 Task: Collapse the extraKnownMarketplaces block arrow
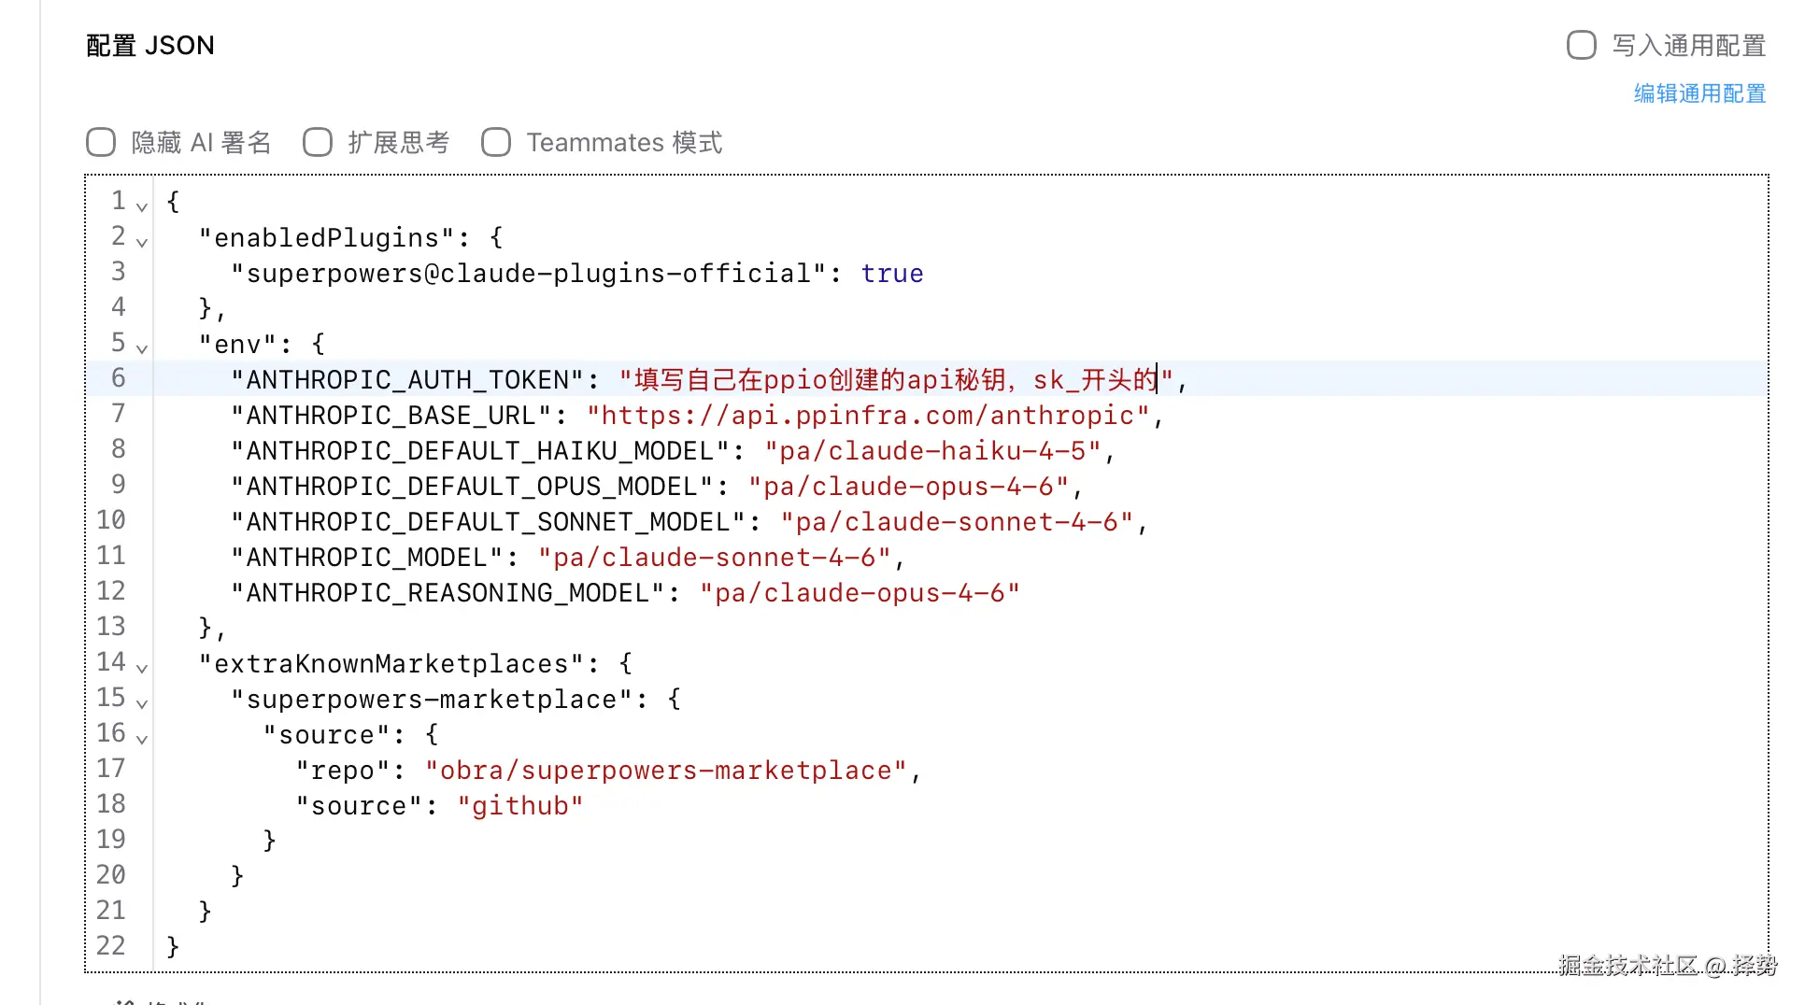(x=142, y=668)
